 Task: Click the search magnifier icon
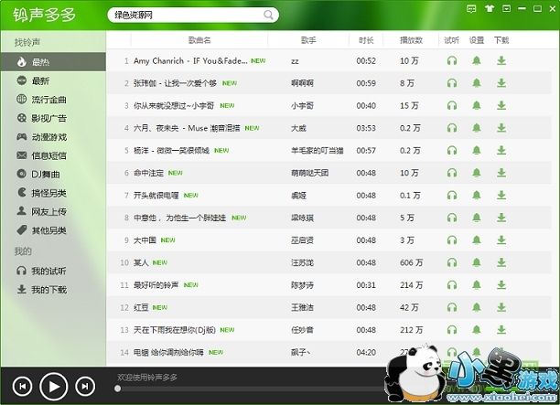point(268,15)
